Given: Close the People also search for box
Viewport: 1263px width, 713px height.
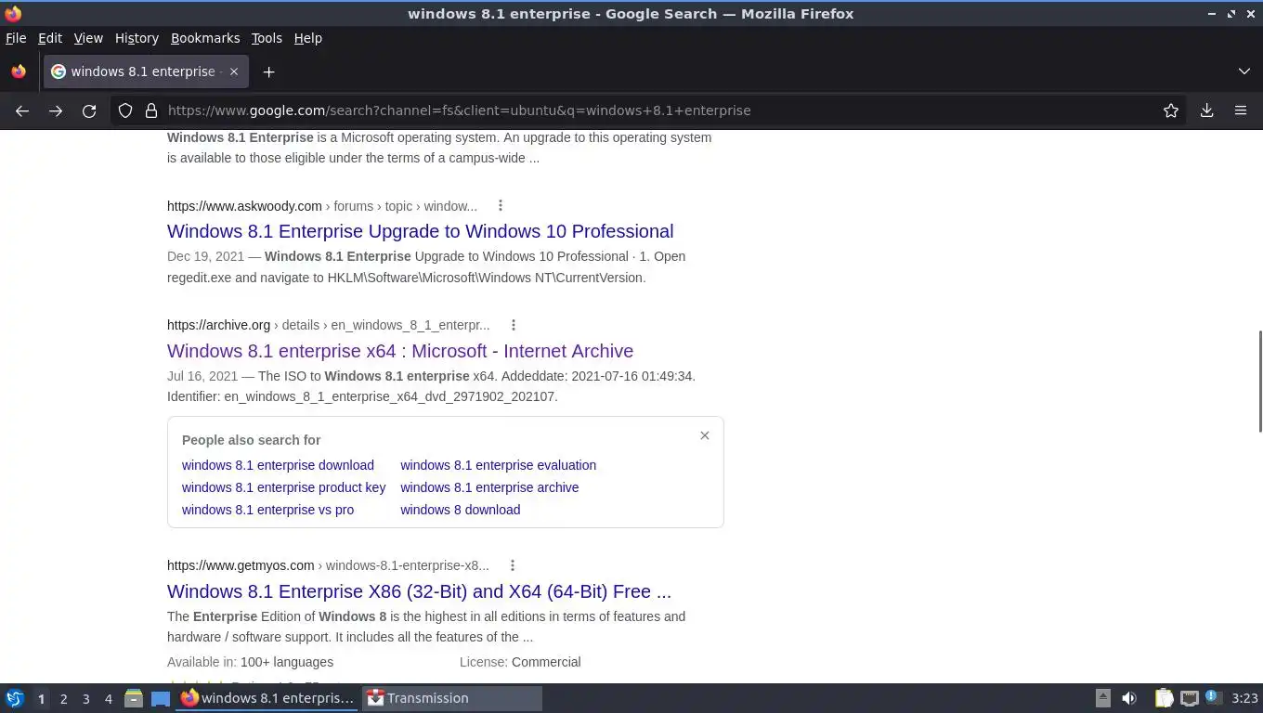Looking at the screenshot, I should point(705,435).
